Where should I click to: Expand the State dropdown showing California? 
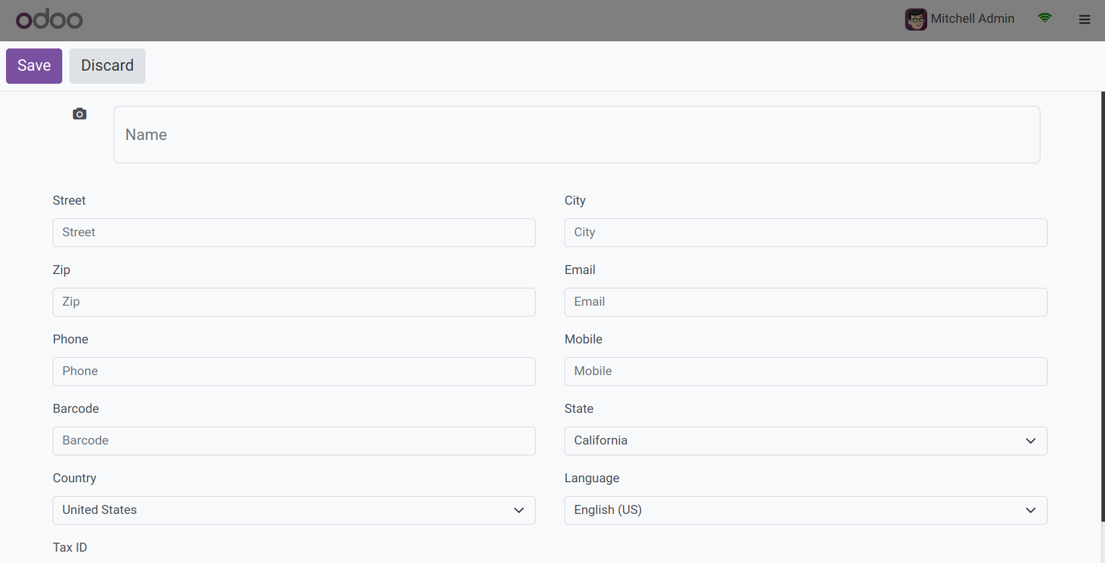805,441
